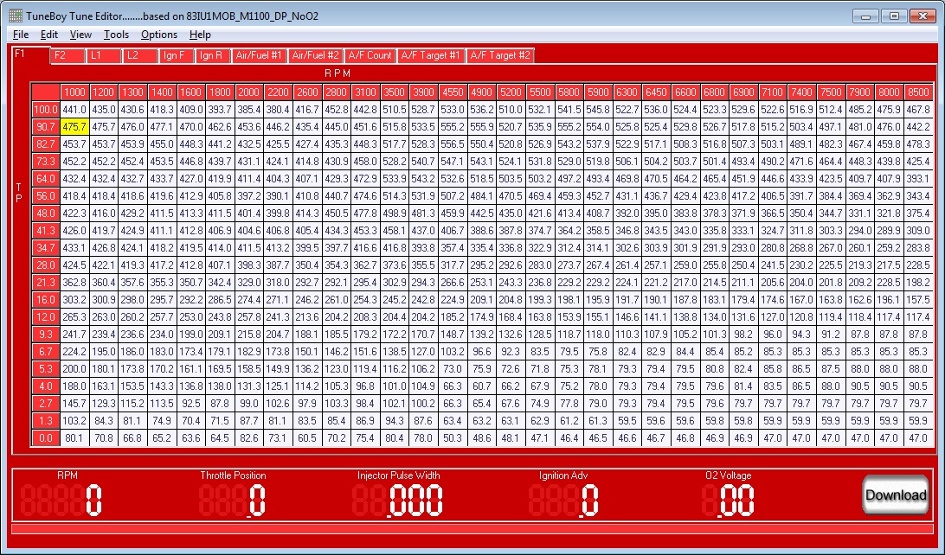Screen dimensions: 945x555
Task: Open the Edit menu
Action: (49, 35)
